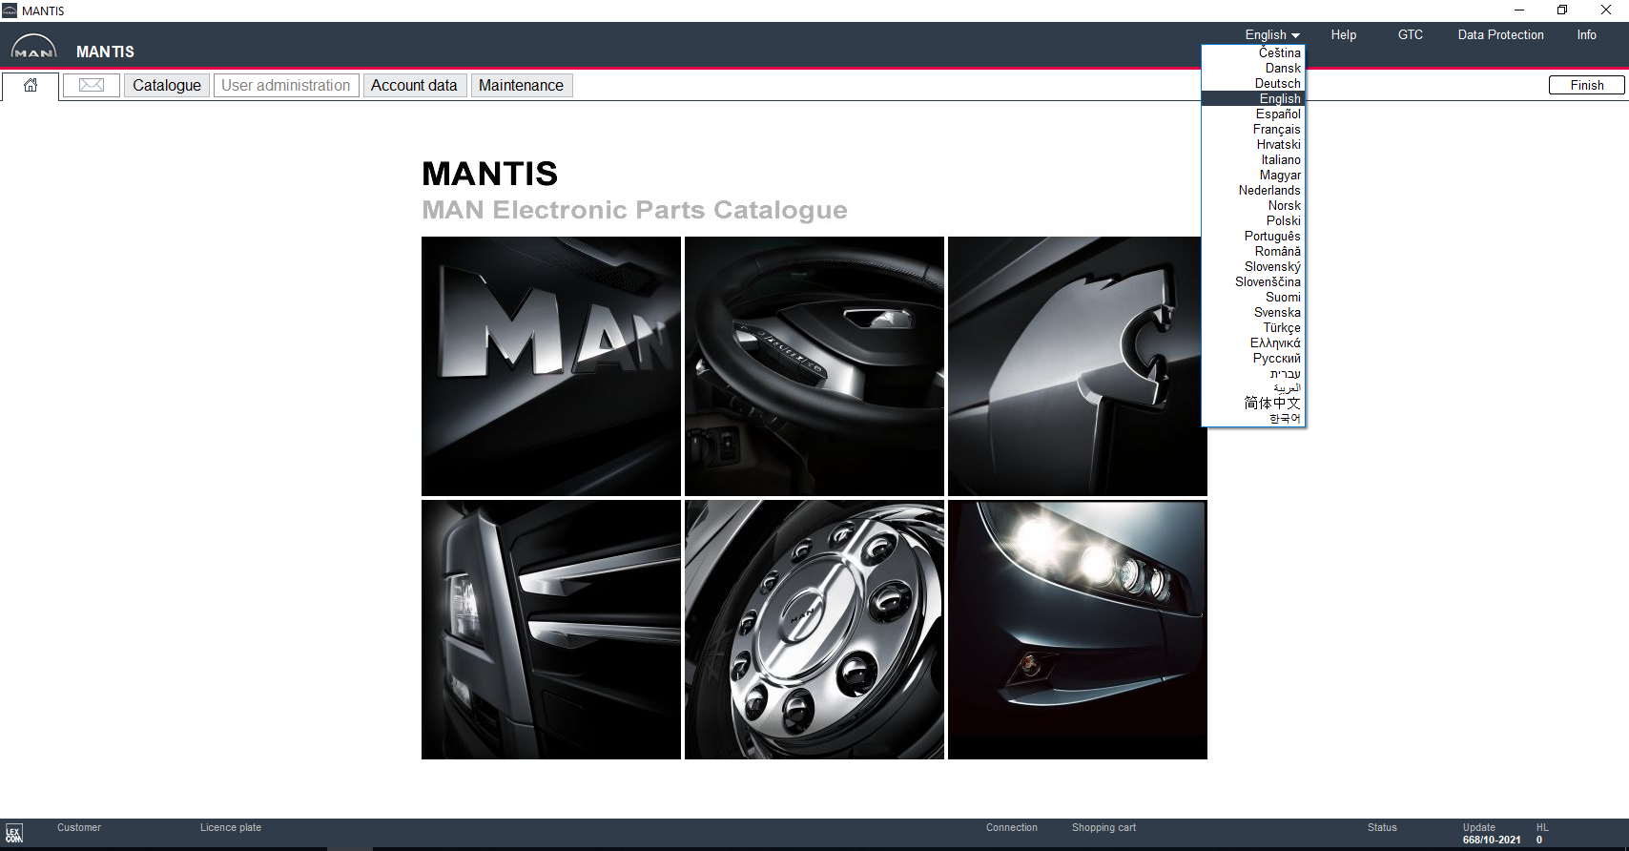
Task: Click the LexCom icon in status bar
Action: [x=13, y=834]
